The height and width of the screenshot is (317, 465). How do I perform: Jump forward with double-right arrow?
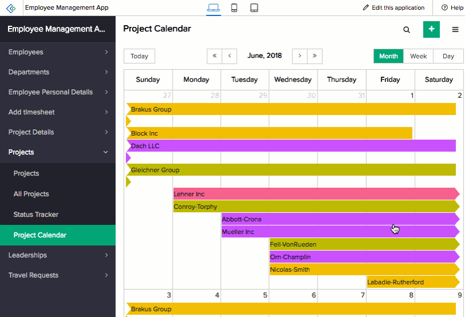coord(315,56)
